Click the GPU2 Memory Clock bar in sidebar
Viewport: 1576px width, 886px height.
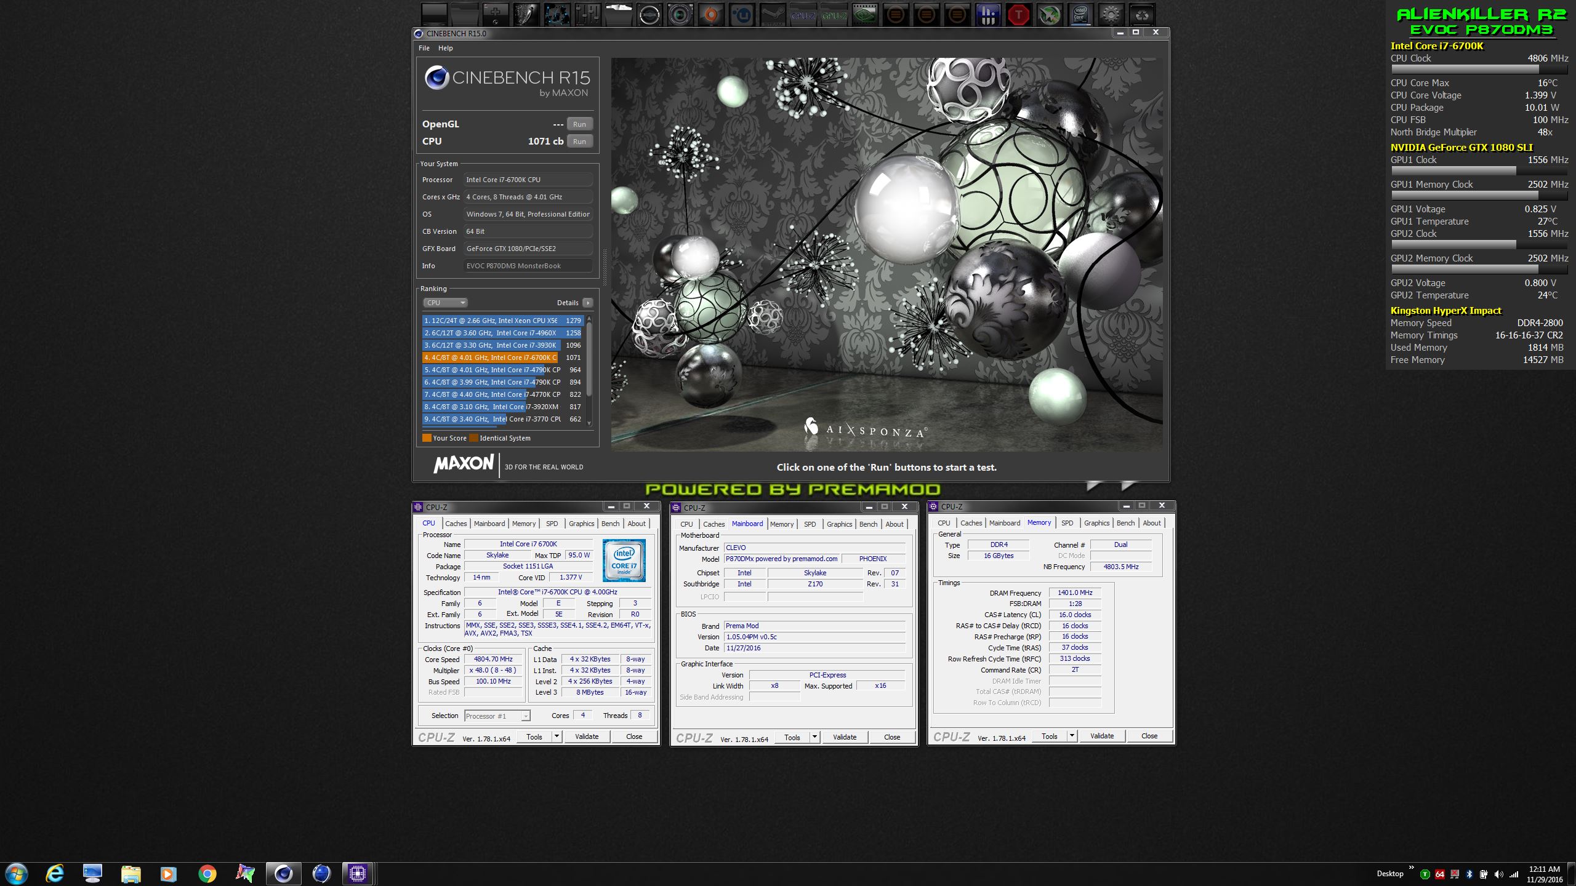(x=1479, y=269)
